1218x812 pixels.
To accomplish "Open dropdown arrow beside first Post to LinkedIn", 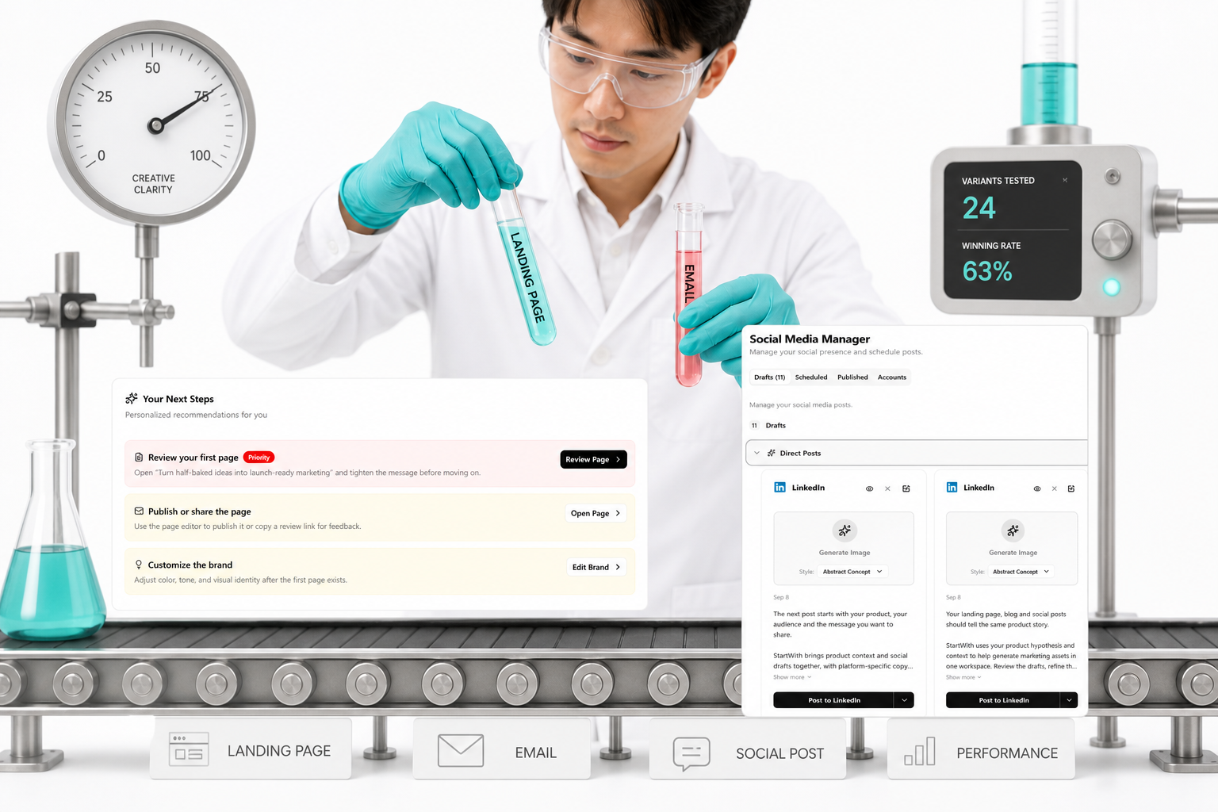I will tap(904, 699).
